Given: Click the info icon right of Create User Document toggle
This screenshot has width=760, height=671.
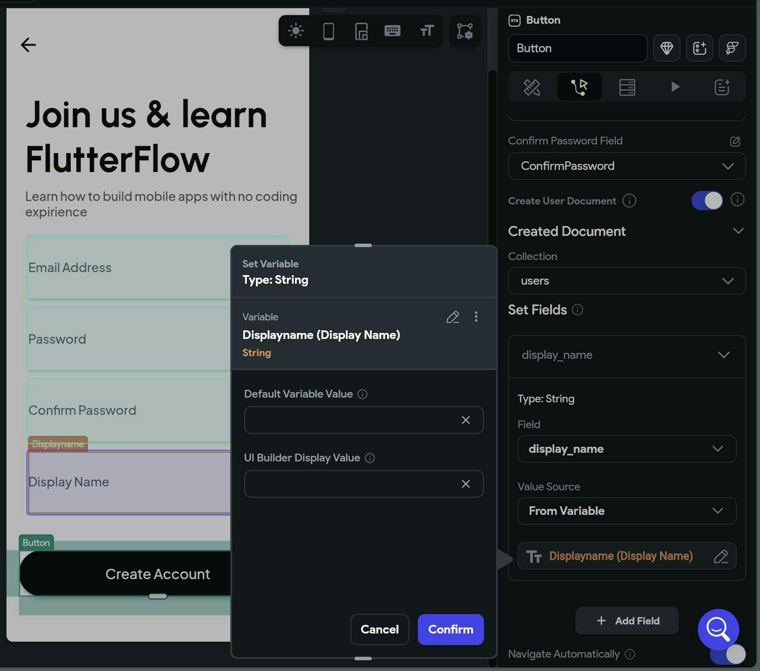Looking at the screenshot, I should [738, 199].
